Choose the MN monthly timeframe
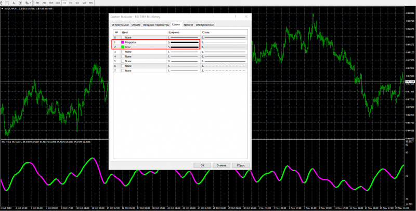 point(90,3)
